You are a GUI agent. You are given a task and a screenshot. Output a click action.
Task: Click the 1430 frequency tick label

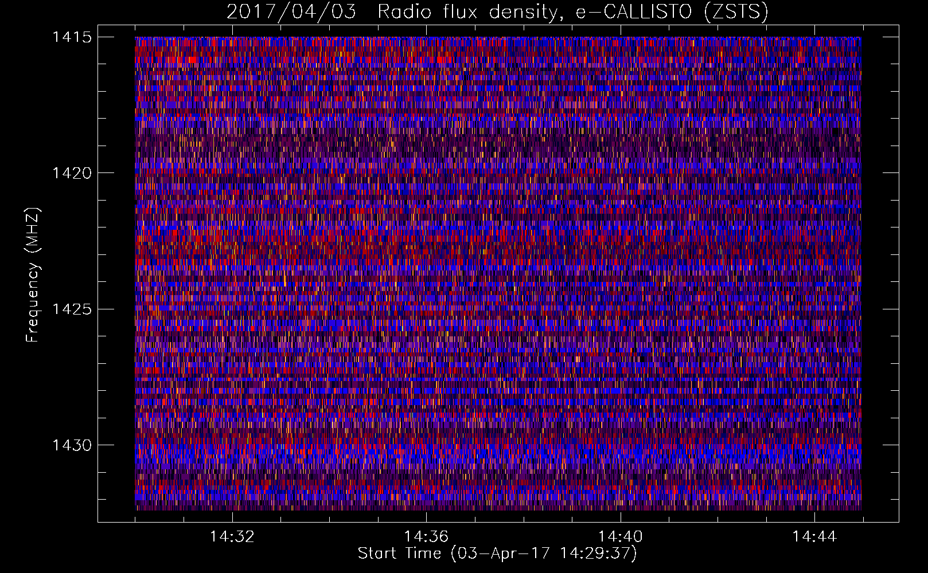coord(72,445)
